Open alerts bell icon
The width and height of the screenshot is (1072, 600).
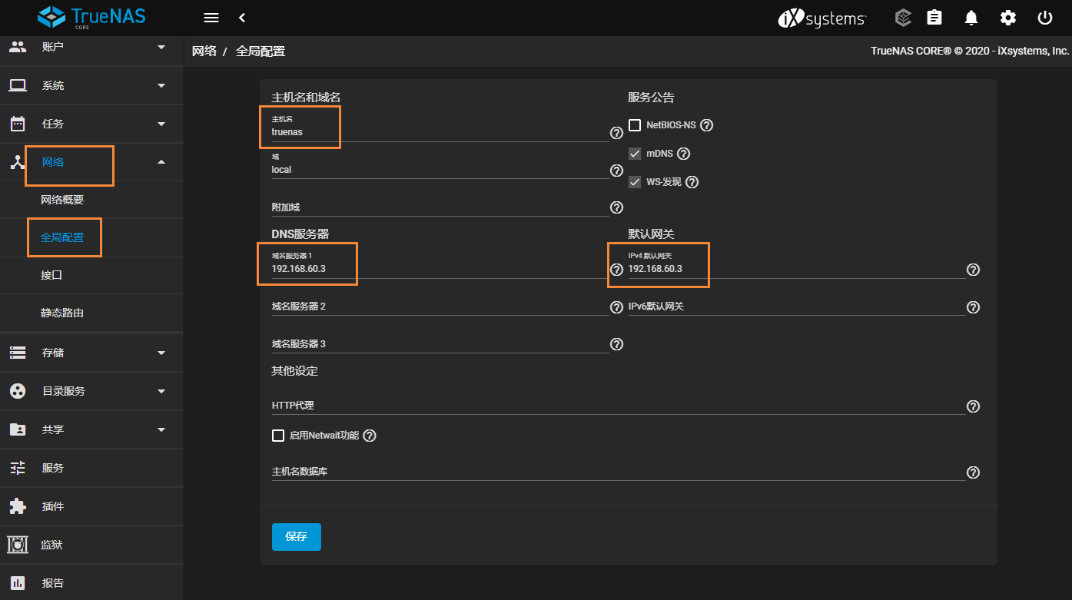tap(971, 18)
